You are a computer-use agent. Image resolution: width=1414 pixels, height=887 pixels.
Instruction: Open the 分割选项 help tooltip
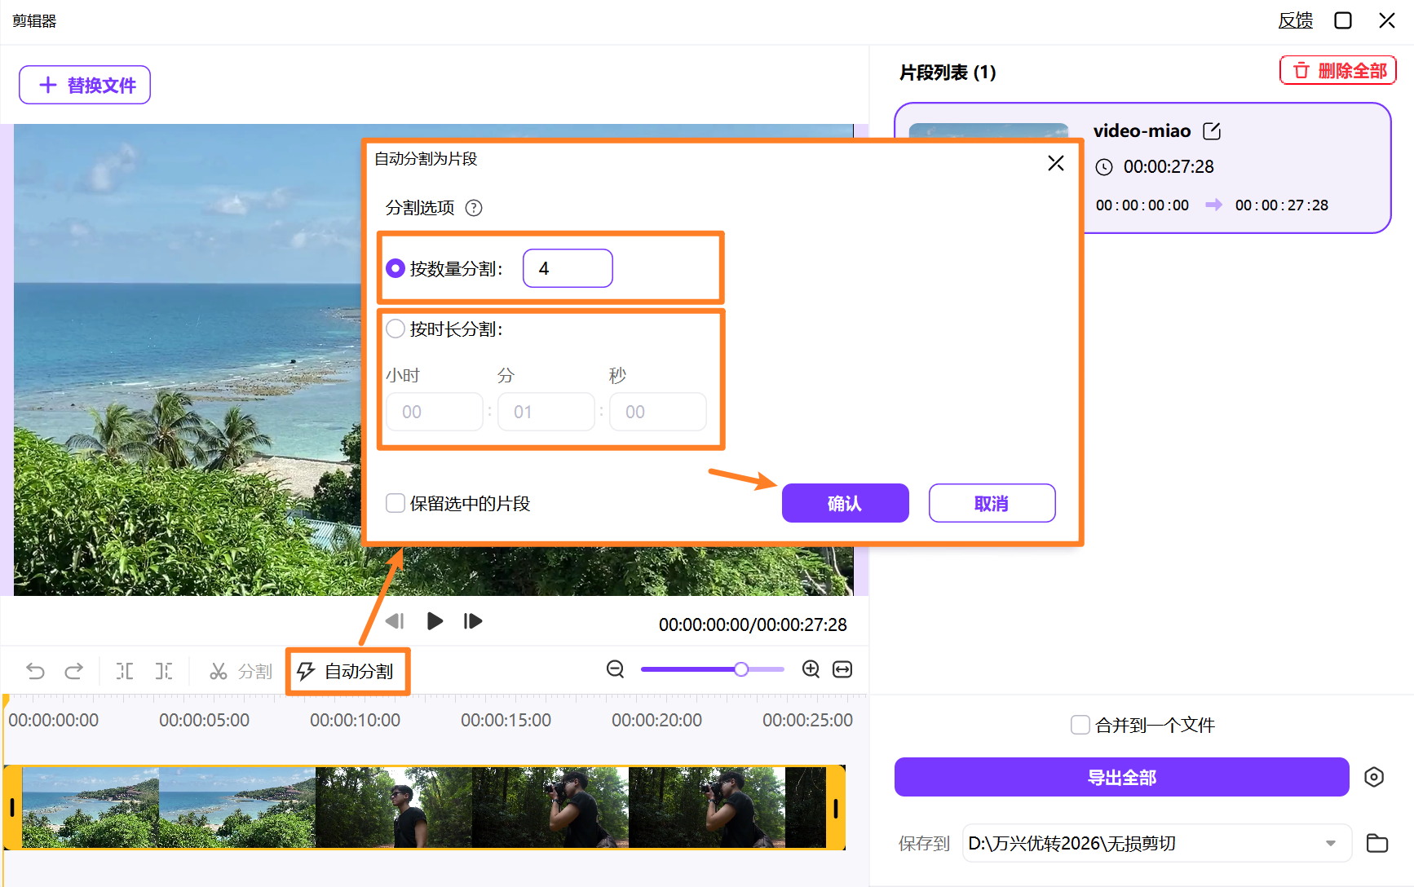pyautogui.click(x=474, y=208)
